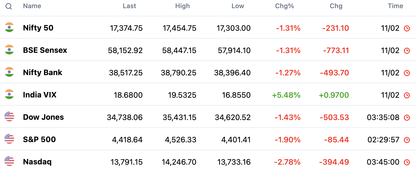Open the India VIX link

tap(40, 95)
